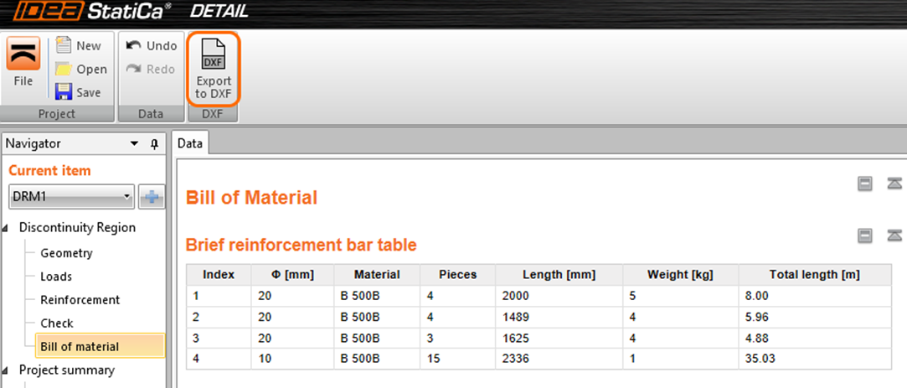This screenshot has width=907, height=388.
Task: Select length cell 2000
Action: [559, 296]
